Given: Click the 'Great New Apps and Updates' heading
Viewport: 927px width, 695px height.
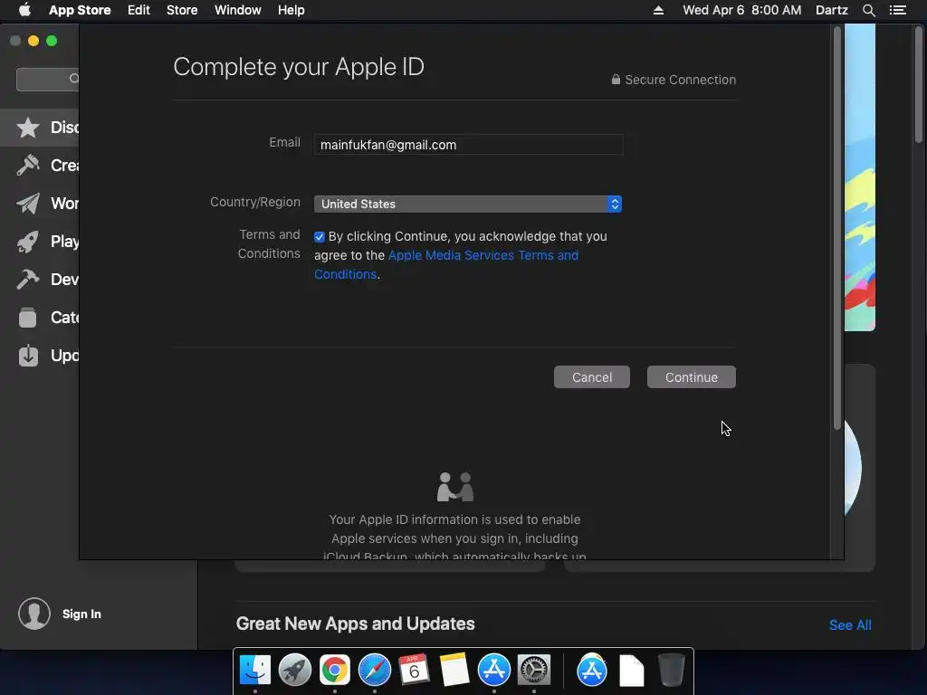Looking at the screenshot, I should [355, 624].
